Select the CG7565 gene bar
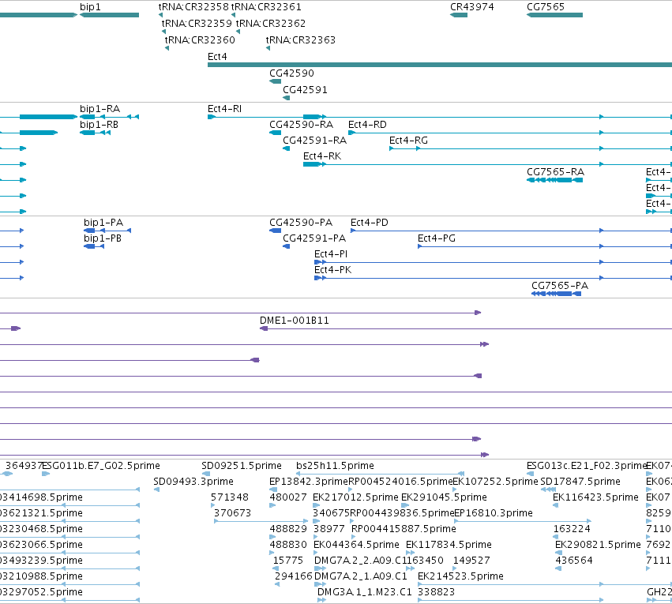The height and width of the screenshot is (604, 672). coord(554,15)
